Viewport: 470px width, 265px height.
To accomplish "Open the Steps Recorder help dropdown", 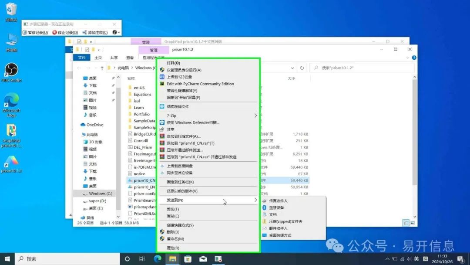I will click(x=116, y=32).
